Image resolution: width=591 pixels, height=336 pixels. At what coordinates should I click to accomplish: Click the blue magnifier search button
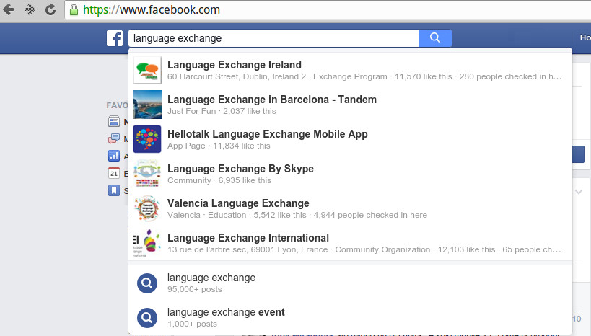coord(435,38)
